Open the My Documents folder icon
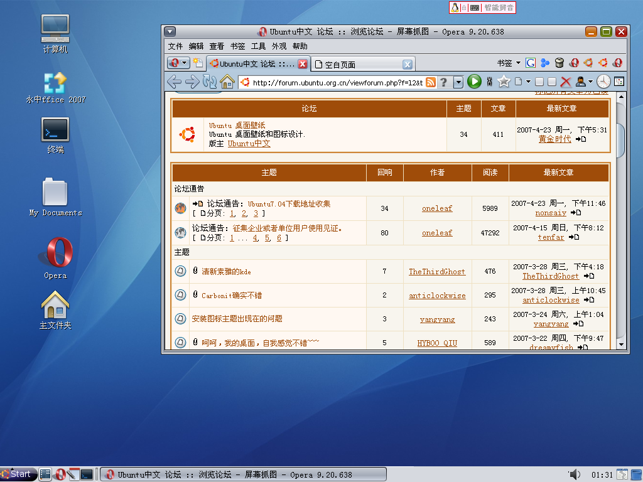 [55, 196]
